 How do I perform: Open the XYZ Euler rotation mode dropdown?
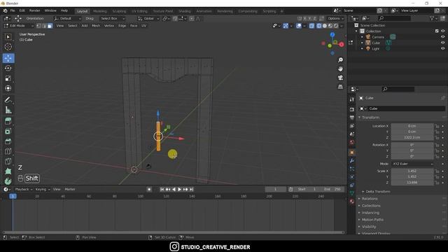(412, 164)
